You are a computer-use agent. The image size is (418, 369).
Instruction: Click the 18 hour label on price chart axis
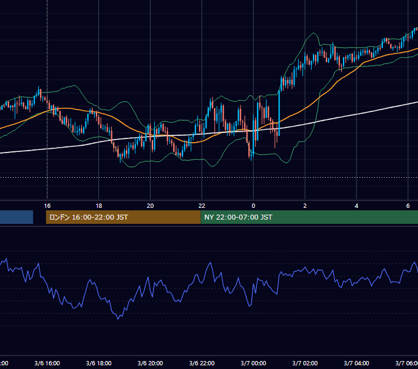click(x=98, y=205)
